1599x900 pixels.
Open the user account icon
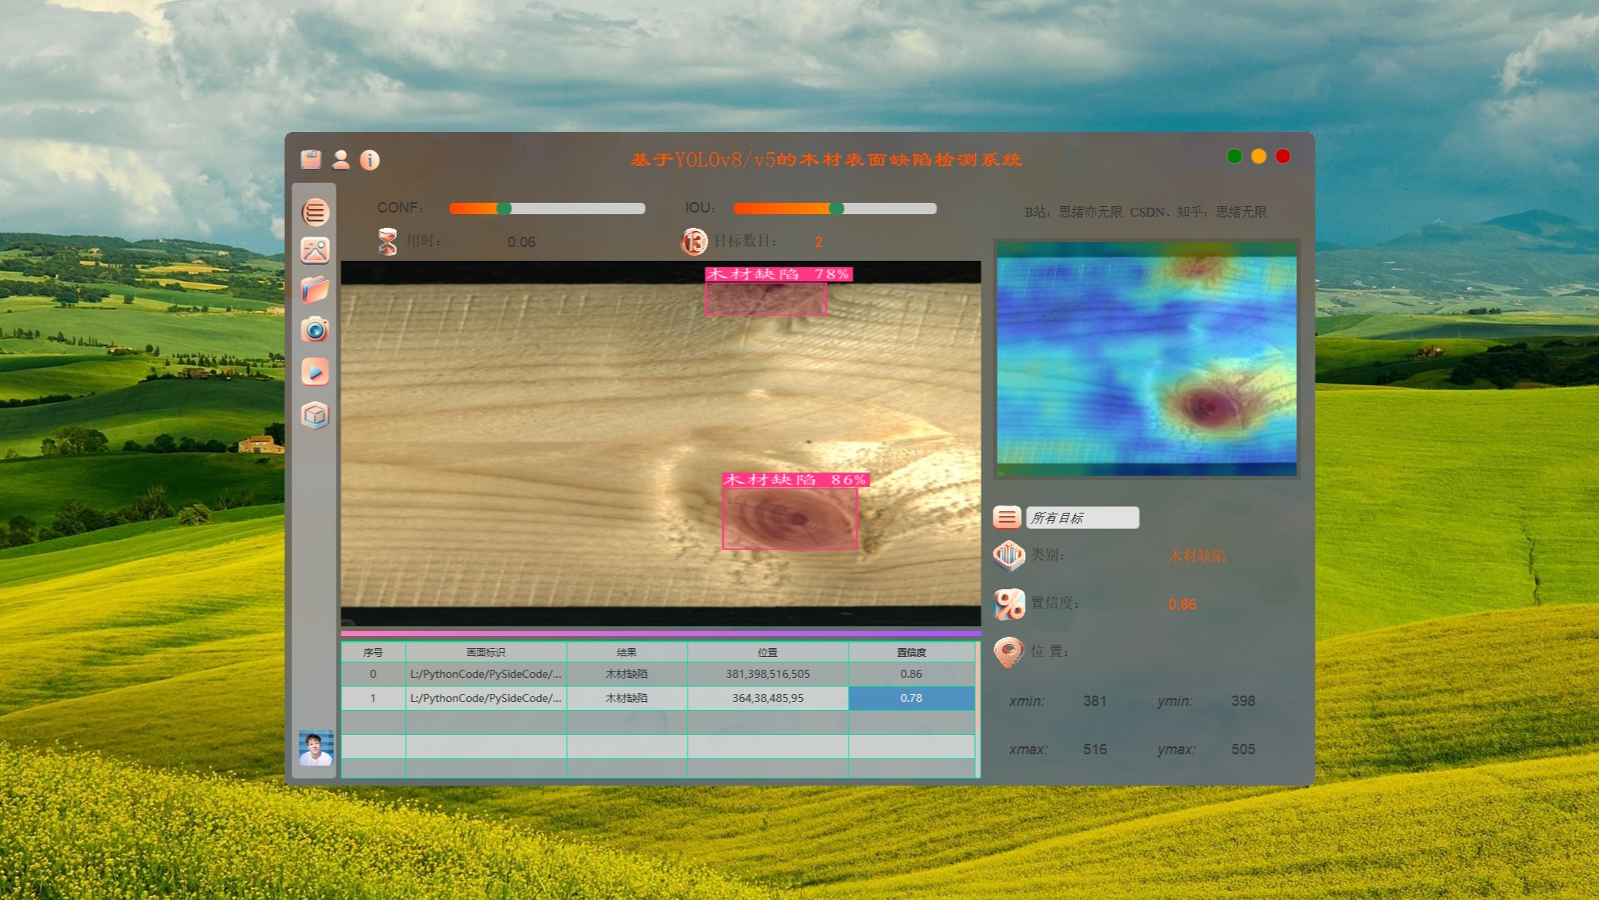click(341, 159)
